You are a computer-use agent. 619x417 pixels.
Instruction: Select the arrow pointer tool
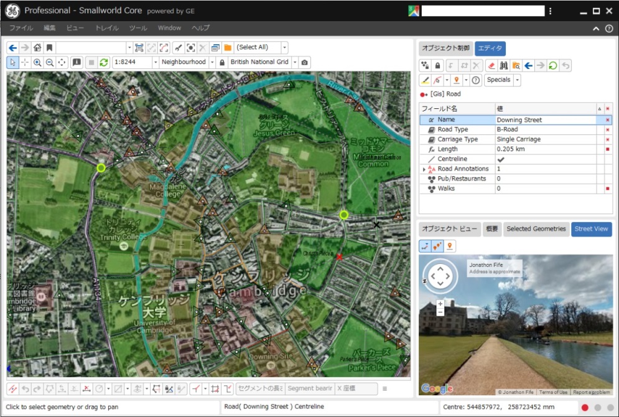click(12, 62)
